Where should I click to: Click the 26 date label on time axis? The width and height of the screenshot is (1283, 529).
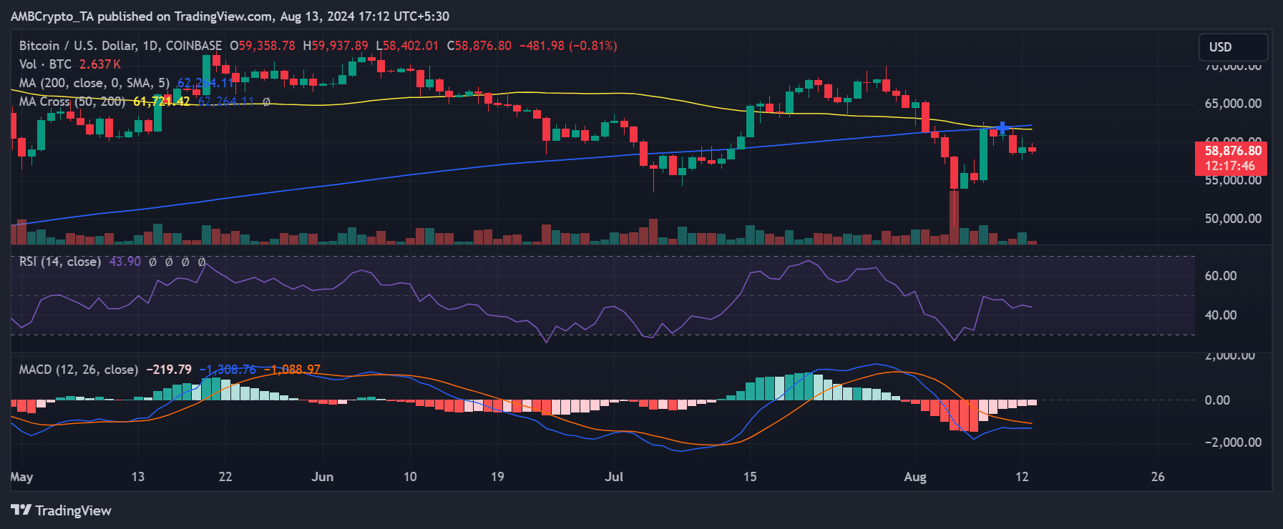1158,477
